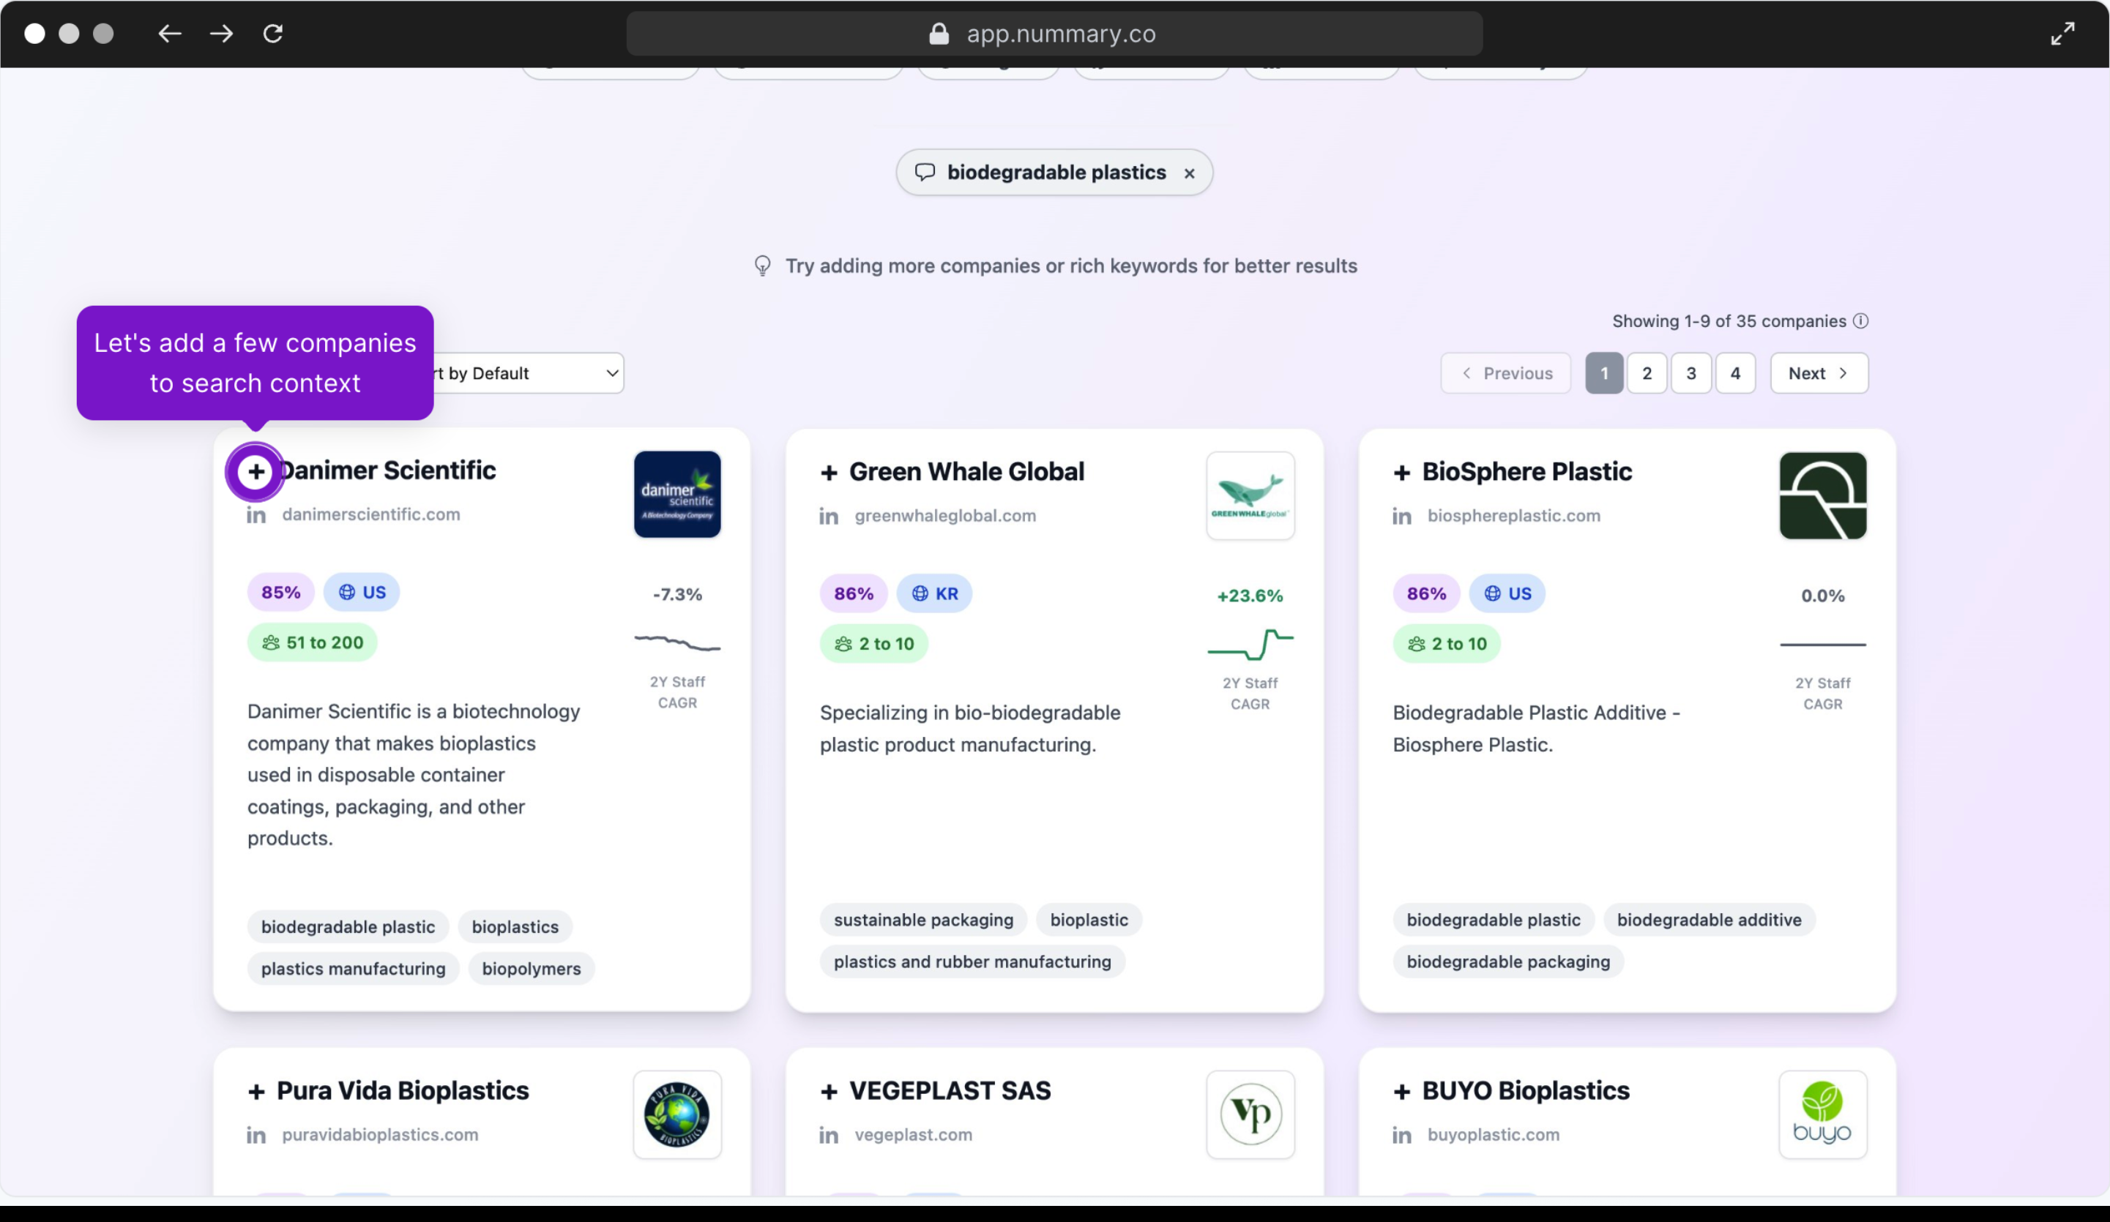Go forward with browser forward arrow
This screenshot has width=2110, height=1222.
[x=222, y=34]
